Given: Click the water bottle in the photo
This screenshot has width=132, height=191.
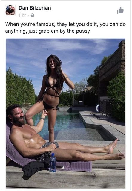Looking at the screenshot, I should [53, 163].
